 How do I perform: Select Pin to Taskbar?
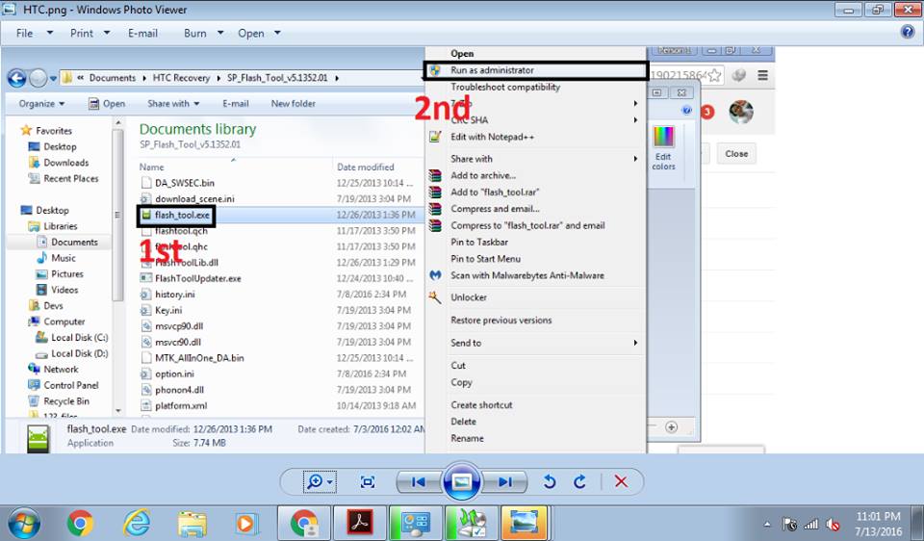[479, 243]
